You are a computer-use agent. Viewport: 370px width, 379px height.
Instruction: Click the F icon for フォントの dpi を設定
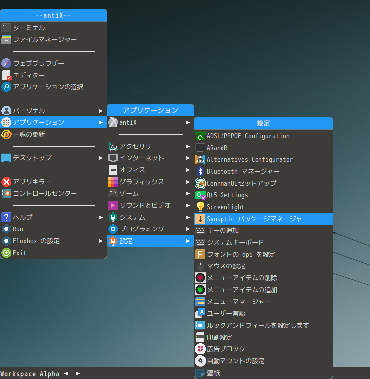pos(200,254)
